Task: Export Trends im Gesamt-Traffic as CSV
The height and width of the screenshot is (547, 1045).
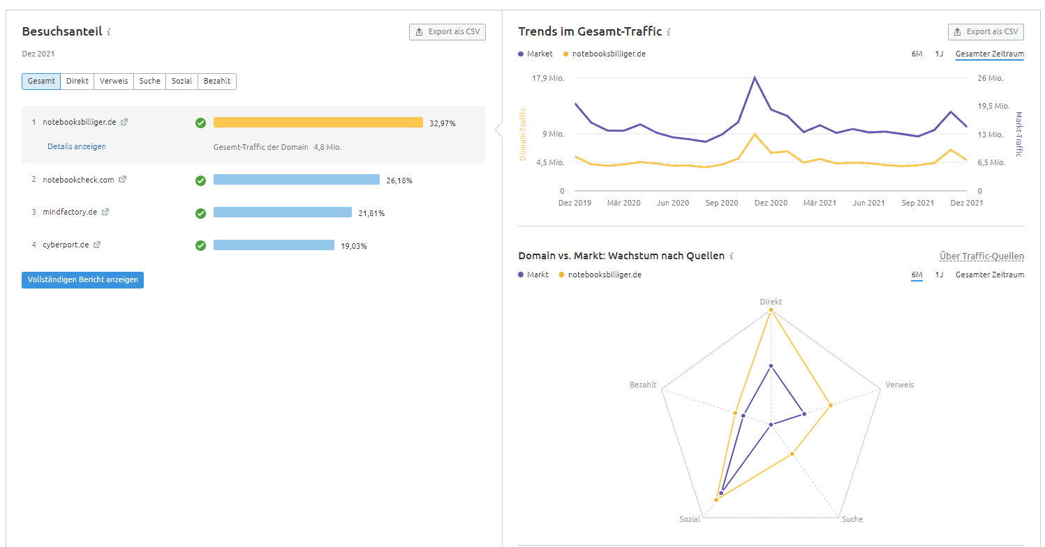Action: click(986, 32)
